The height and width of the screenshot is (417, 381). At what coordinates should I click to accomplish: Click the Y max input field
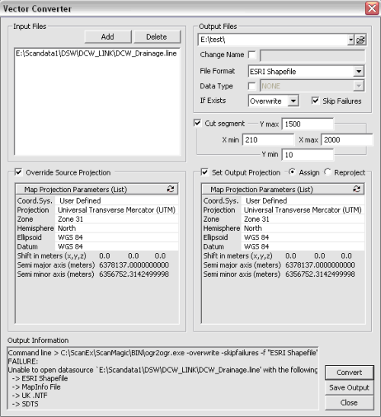(x=308, y=124)
